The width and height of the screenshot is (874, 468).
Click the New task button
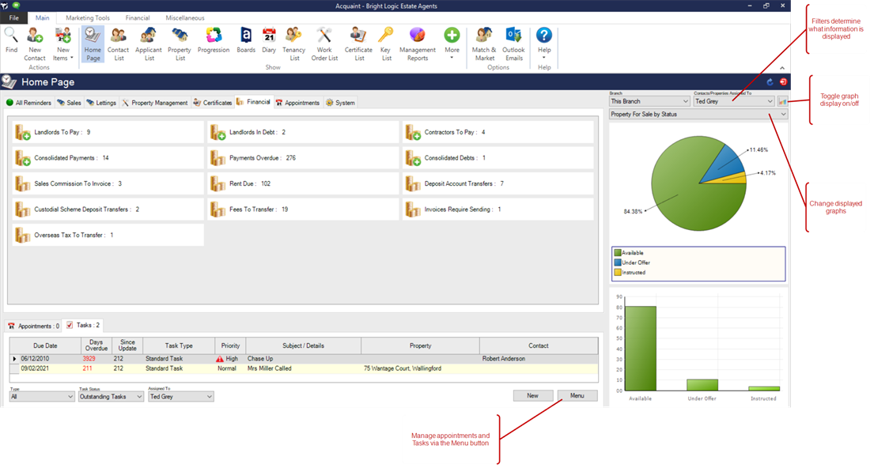coord(532,395)
